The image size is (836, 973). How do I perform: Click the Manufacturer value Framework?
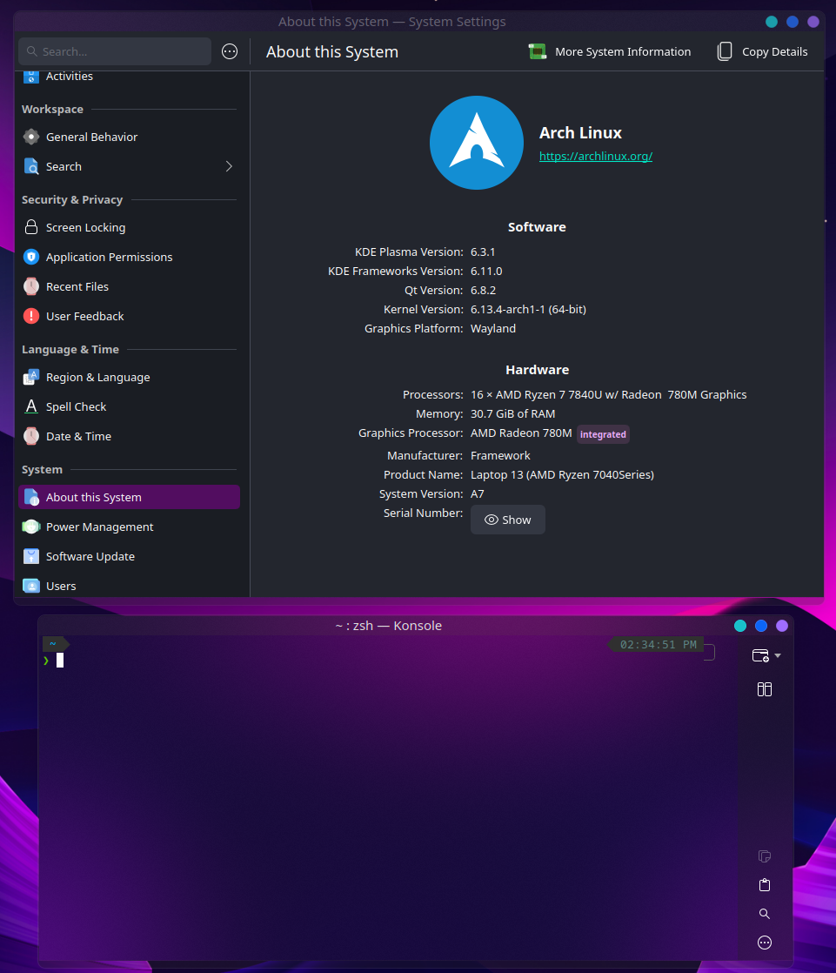tap(500, 455)
